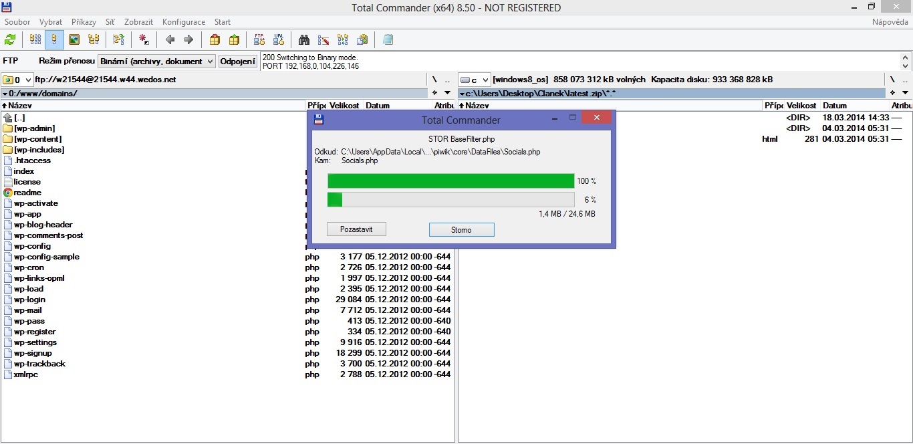Open right panel favorites asterisk button

[x=892, y=93]
